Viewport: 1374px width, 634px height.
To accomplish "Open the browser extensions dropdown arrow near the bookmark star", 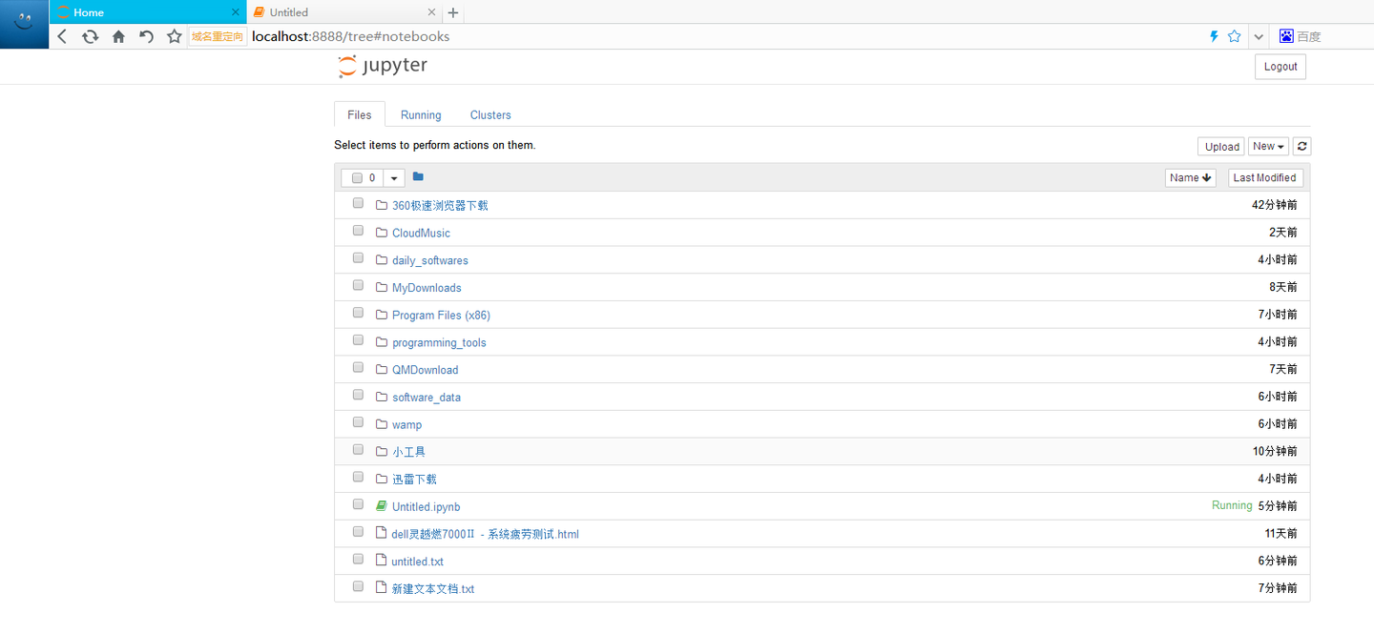I will pyautogui.click(x=1258, y=35).
